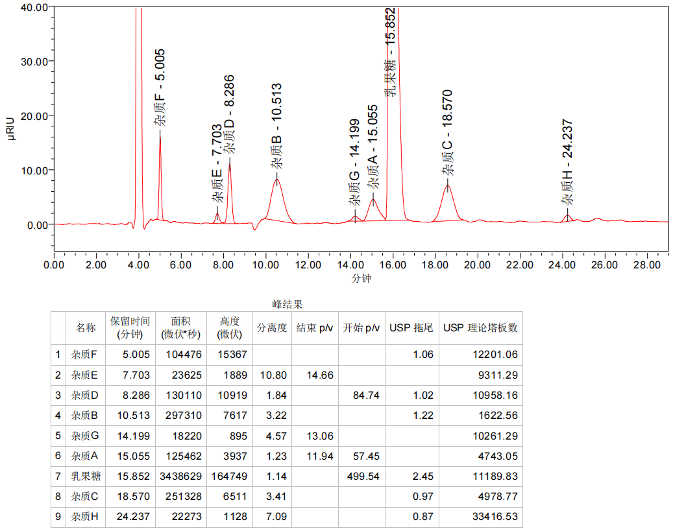Select the 杂质D peak label at 8.286
This screenshot has height=531, width=673.
pos(229,115)
